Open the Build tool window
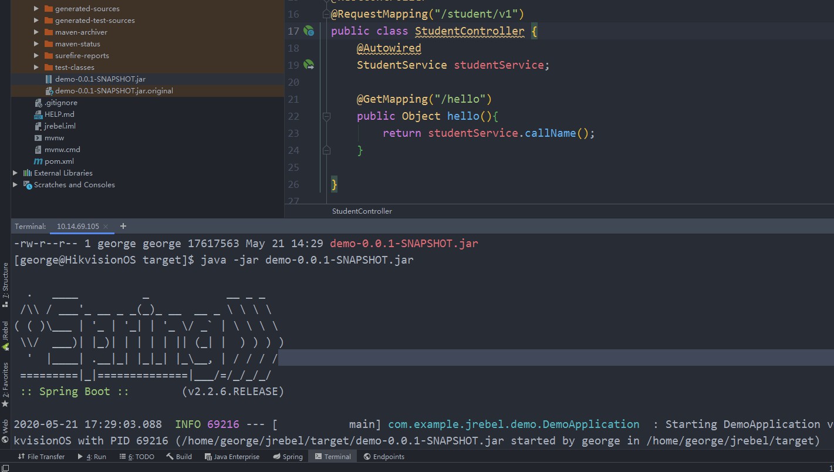The image size is (834, 472). tap(179, 457)
